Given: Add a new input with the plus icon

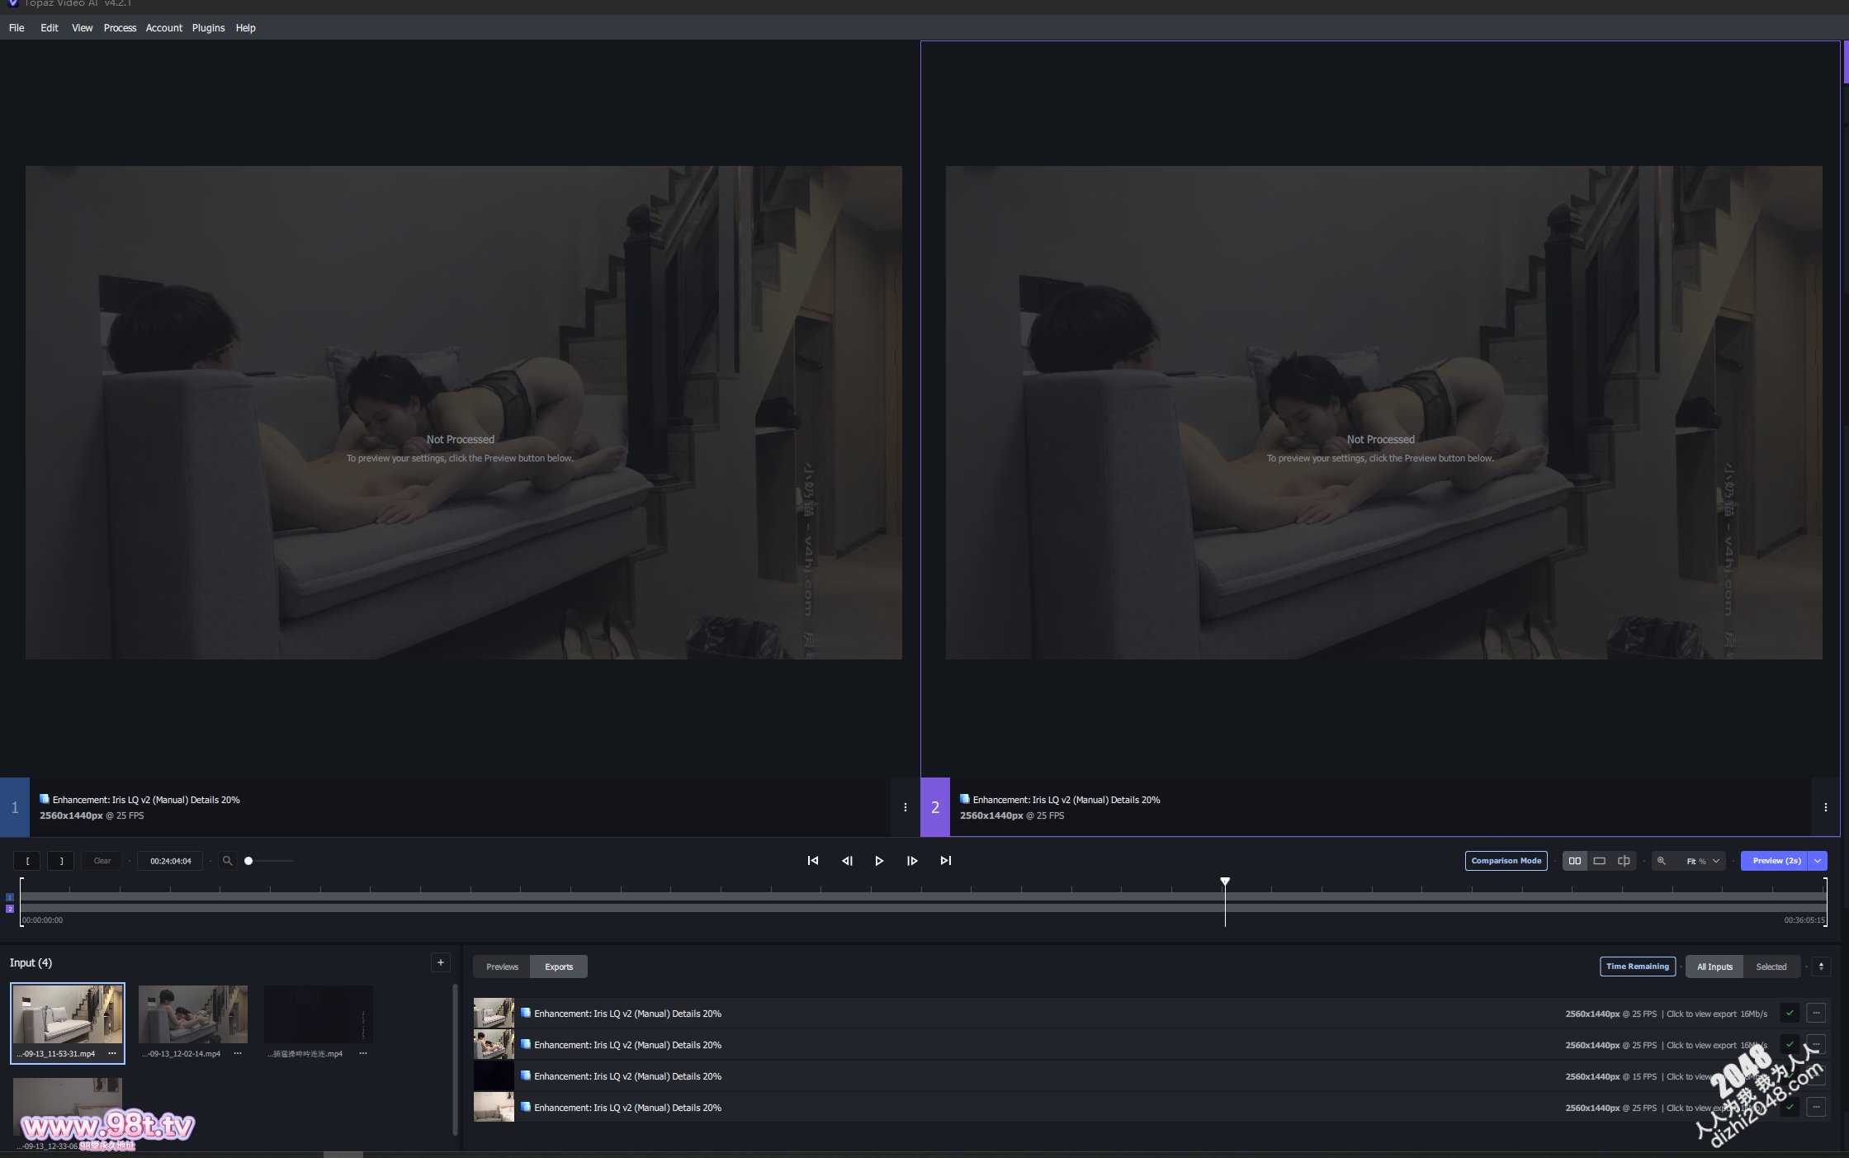Looking at the screenshot, I should tap(441, 962).
